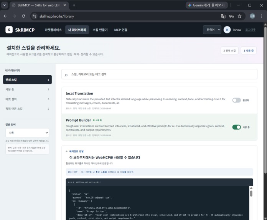
Task: Select 전체 스킬 in the sidebar
Action: coord(27,79)
